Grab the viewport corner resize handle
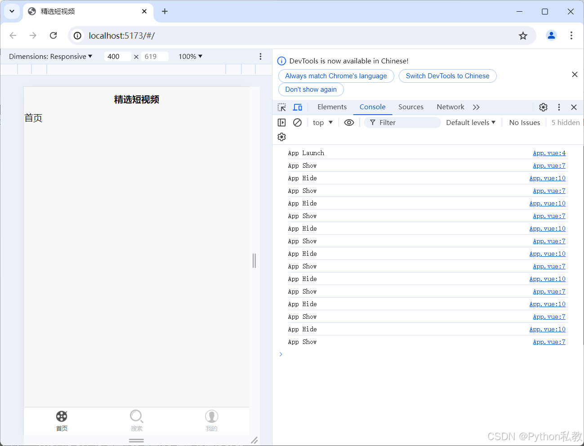This screenshot has height=446, width=584. tap(254, 440)
